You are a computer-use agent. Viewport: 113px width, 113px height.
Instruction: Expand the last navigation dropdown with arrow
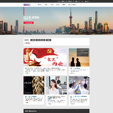tap(72, 5)
